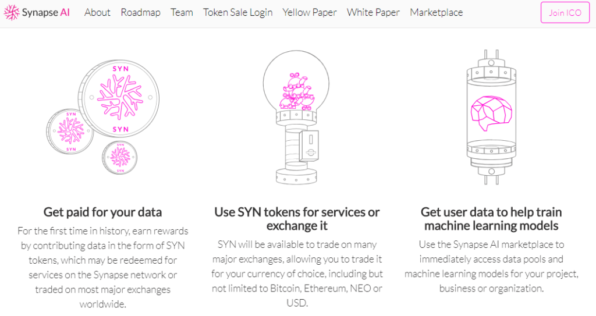Visit the Marketplace page

click(437, 13)
